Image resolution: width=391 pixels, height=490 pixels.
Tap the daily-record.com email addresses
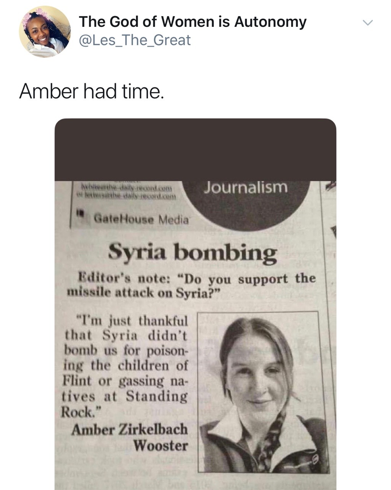click(x=126, y=193)
